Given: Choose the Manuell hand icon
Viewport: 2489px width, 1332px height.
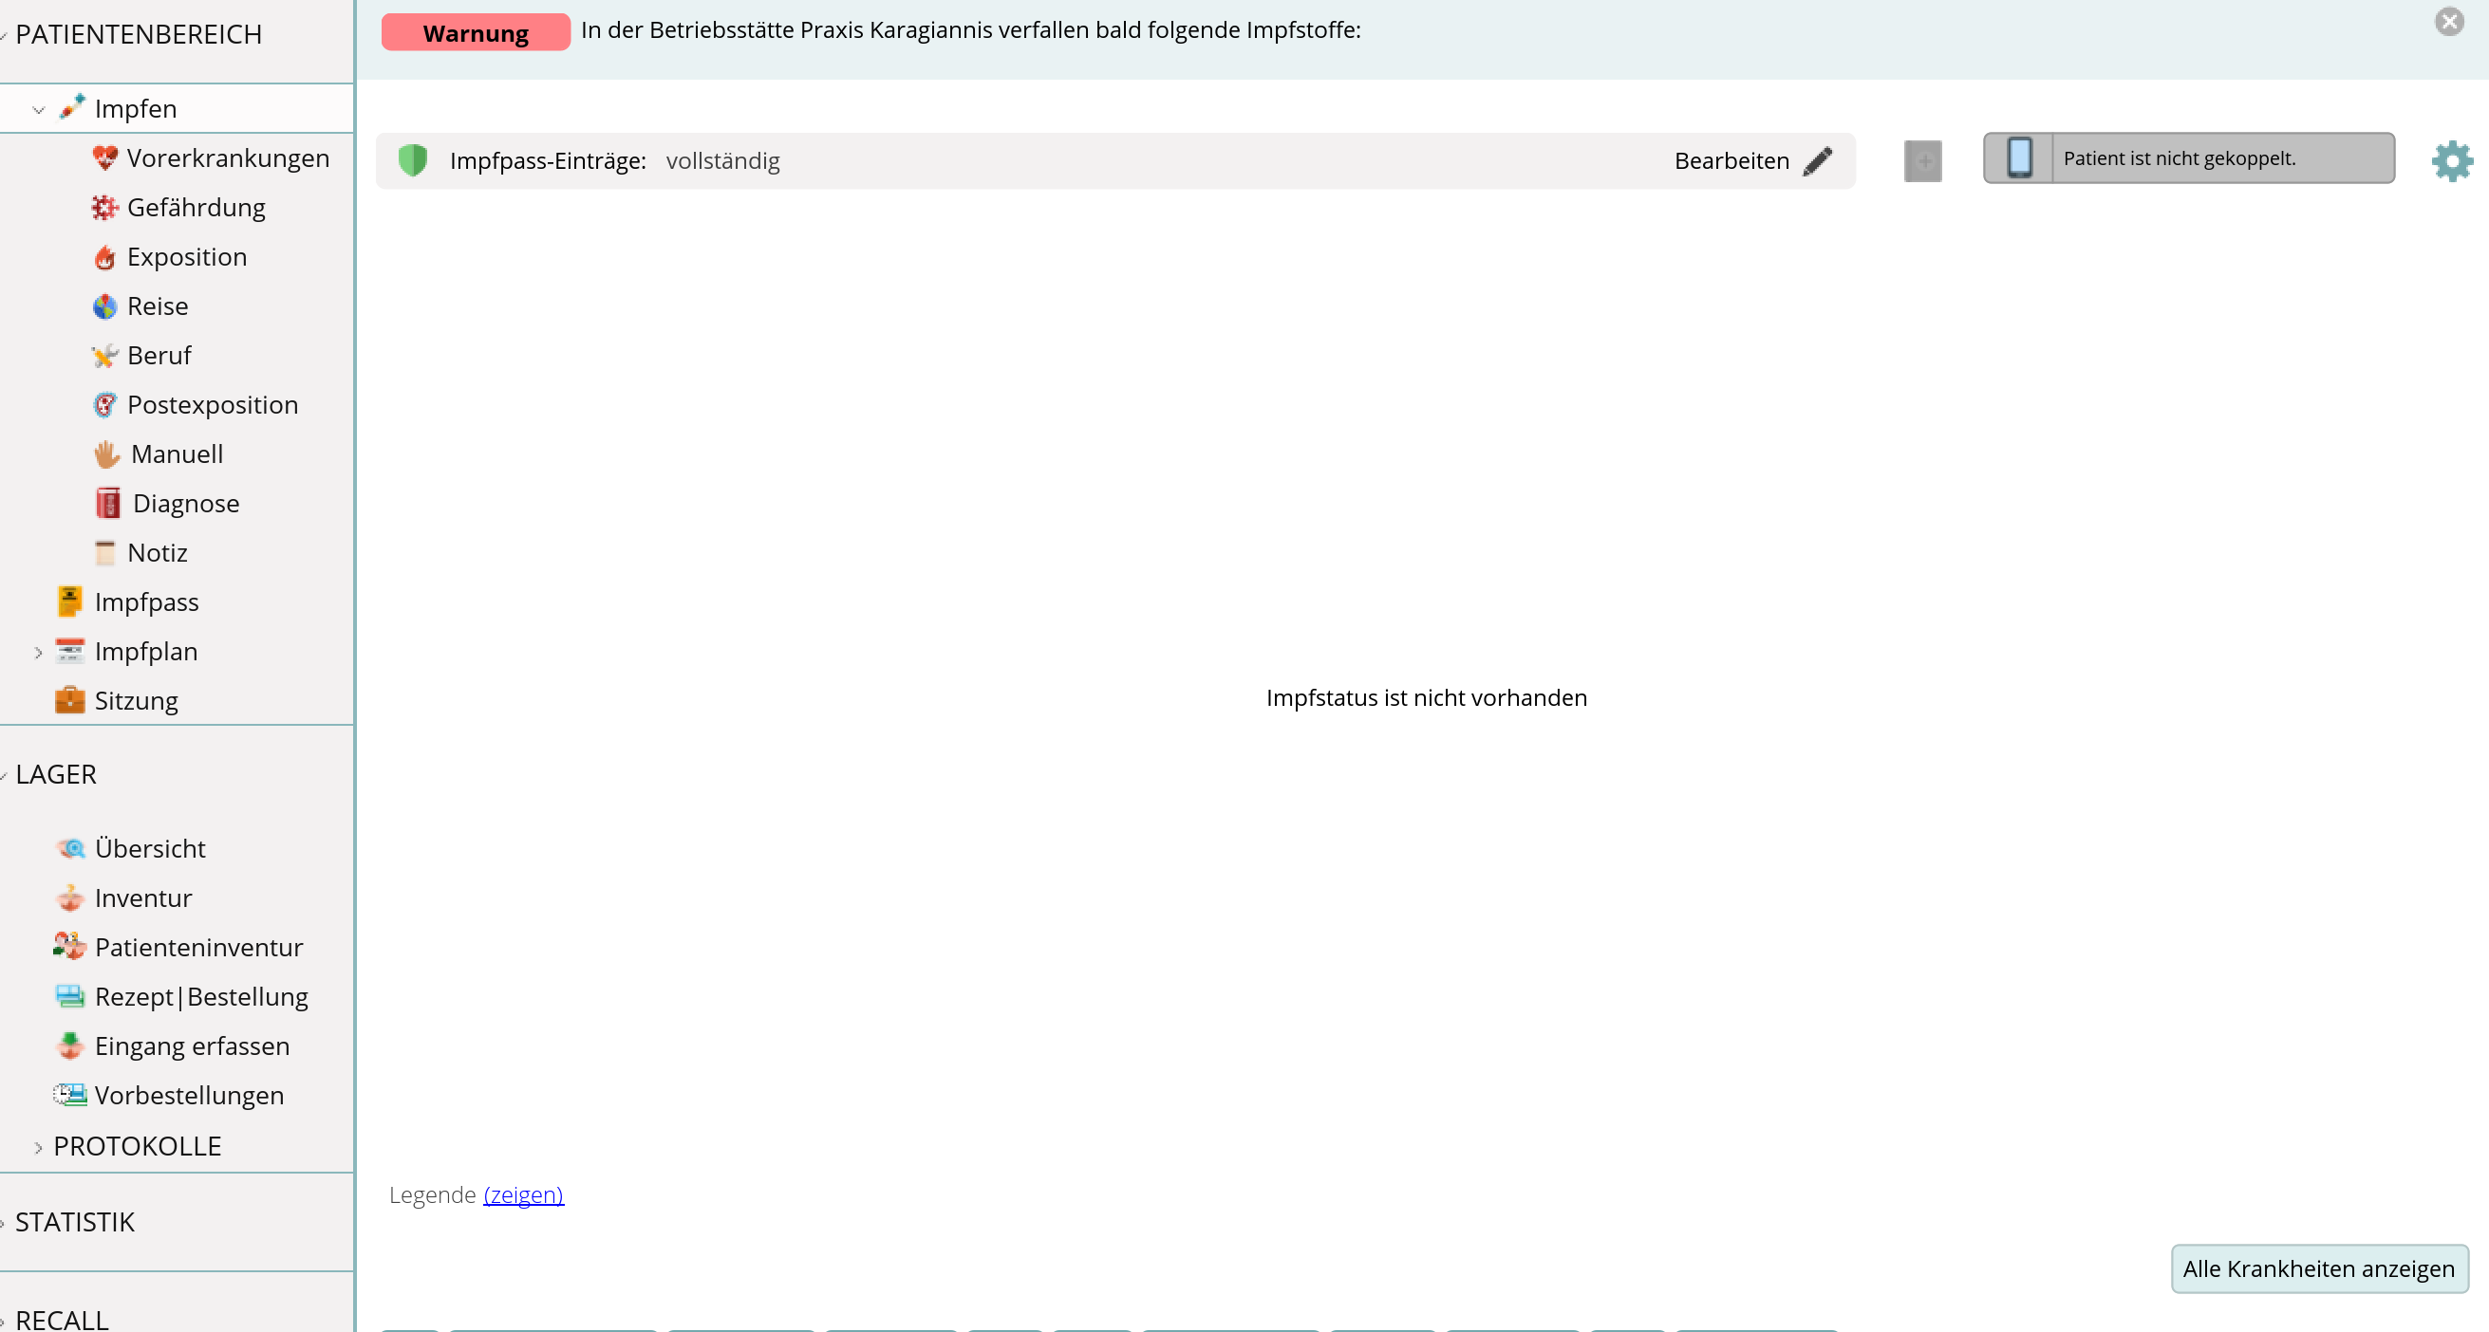Looking at the screenshot, I should click(x=106, y=454).
